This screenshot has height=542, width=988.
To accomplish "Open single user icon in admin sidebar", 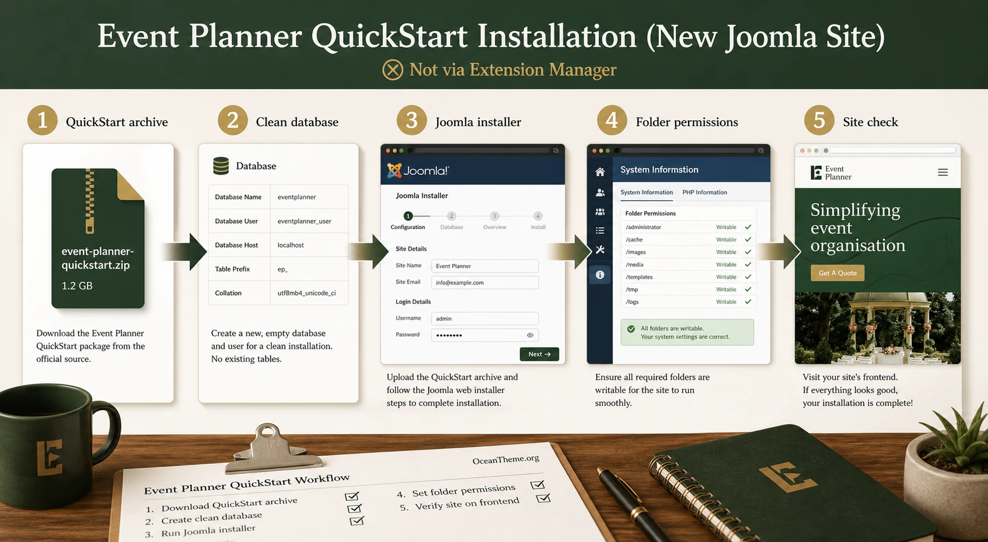I will [600, 192].
